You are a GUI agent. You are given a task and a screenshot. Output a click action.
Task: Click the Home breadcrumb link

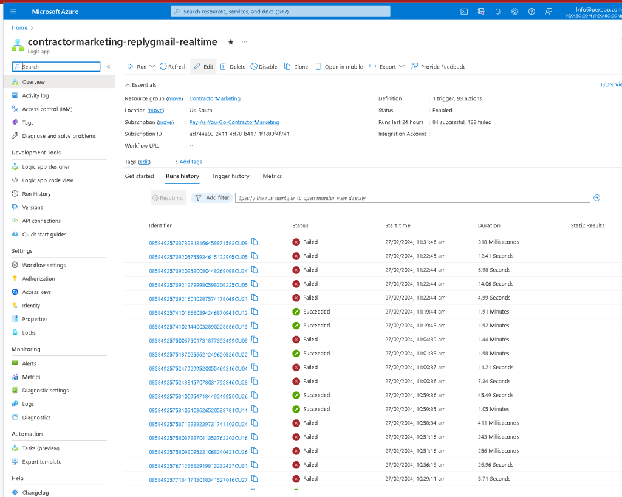point(19,28)
